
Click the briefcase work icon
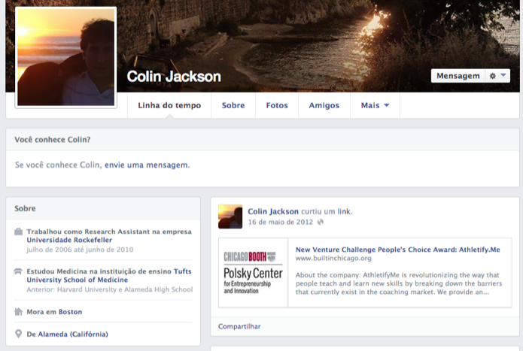coord(18,231)
